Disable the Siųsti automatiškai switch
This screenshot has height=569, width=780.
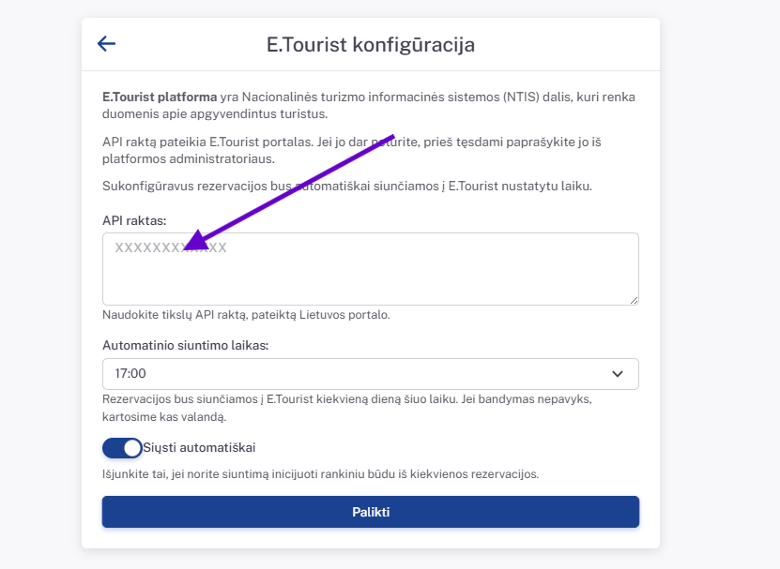pos(122,447)
